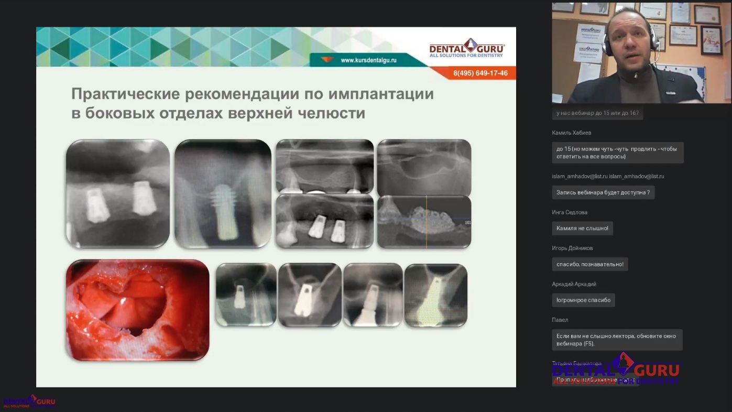The width and height of the screenshot is (732, 412).
Task: Select the CT scan image with orange vertical line
Action: 424,222
